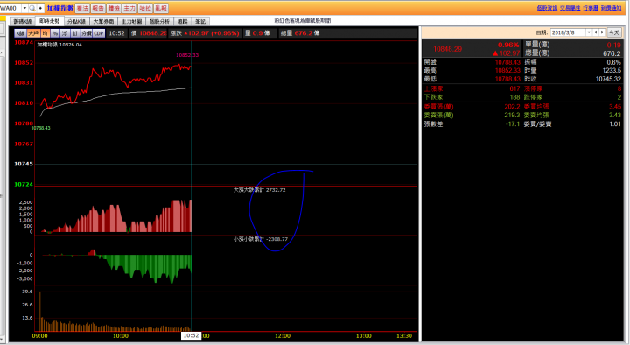Image resolution: width=630 pixels, height=345 pixels.
Task: Click the 小漲小跌累計 label in lower chart
Action: coord(261,239)
